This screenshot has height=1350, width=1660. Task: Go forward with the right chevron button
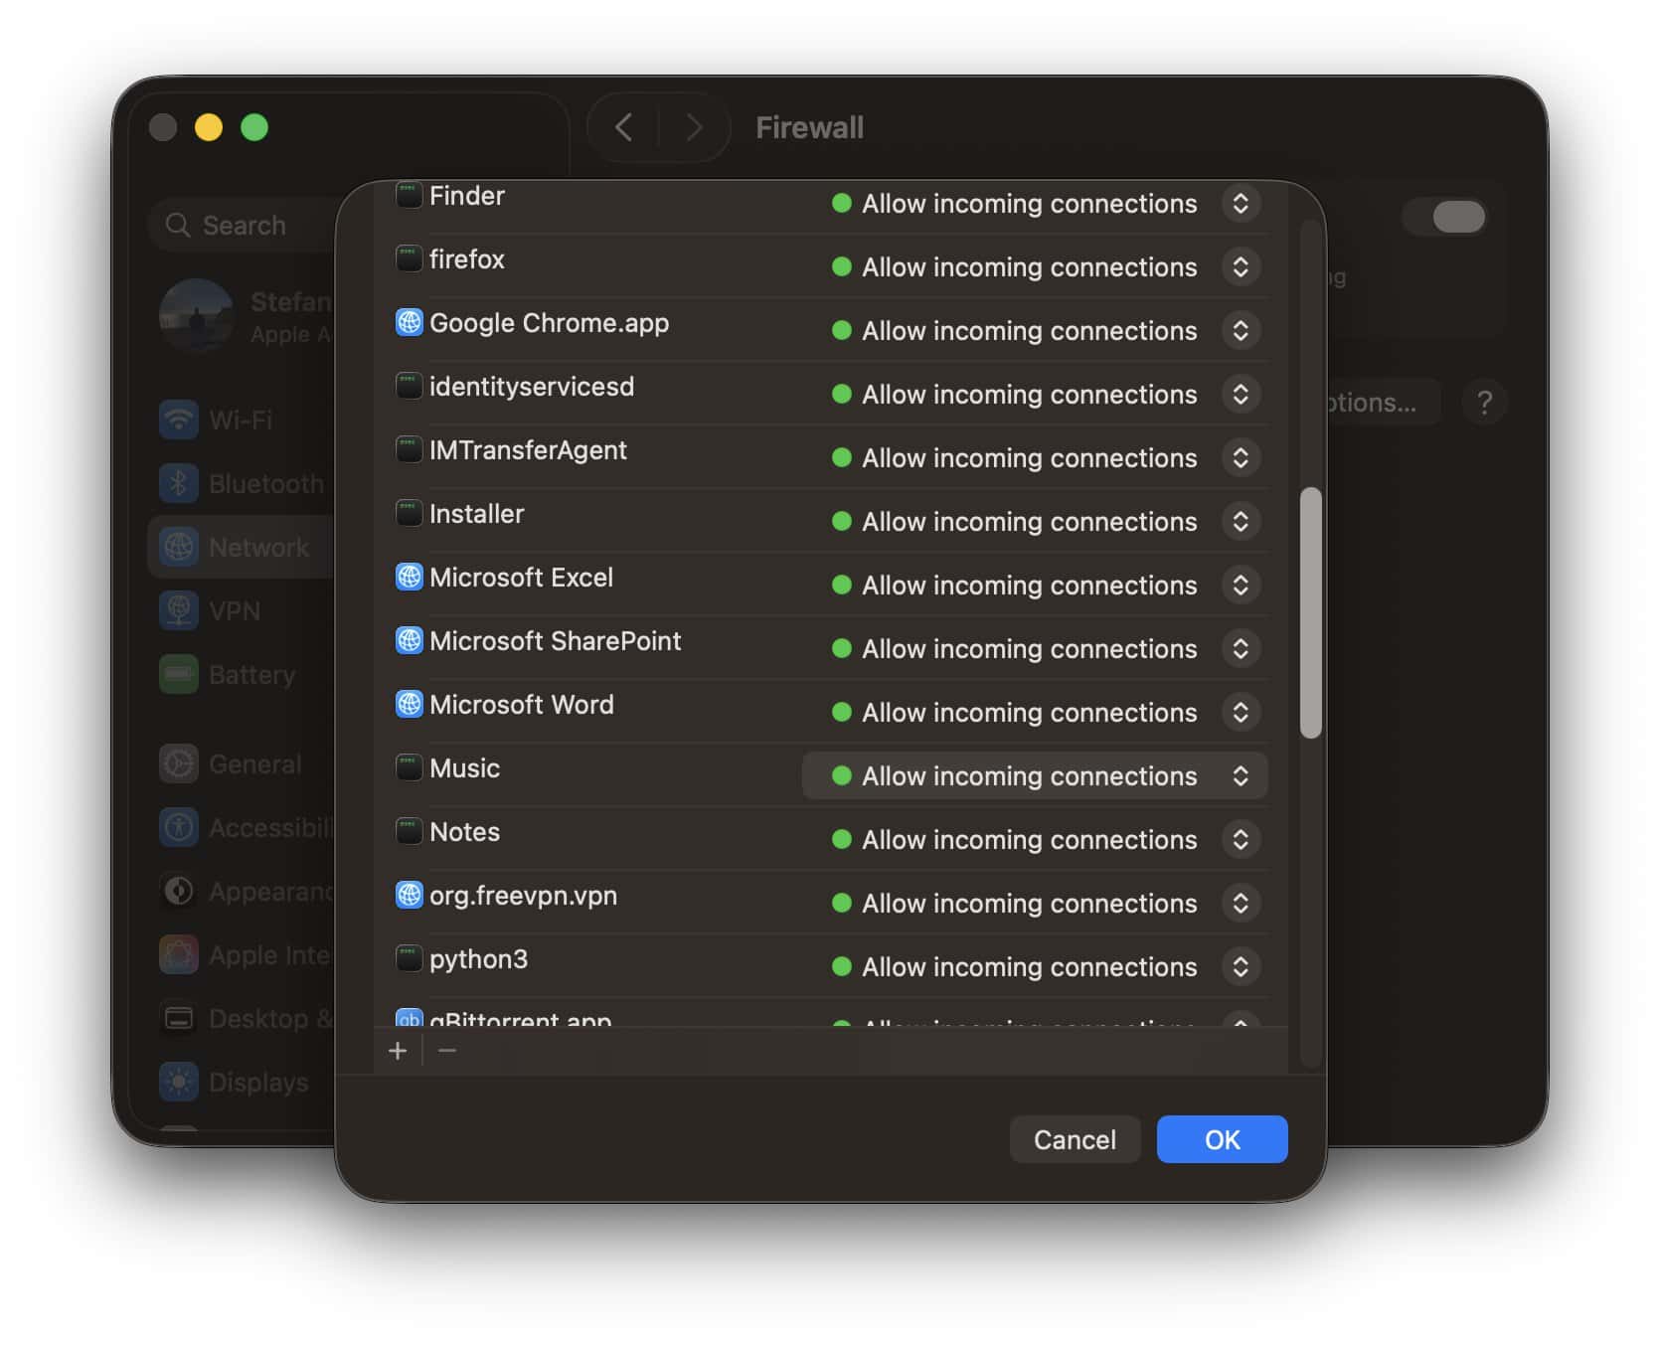pyautogui.click(x=694, y=127)
